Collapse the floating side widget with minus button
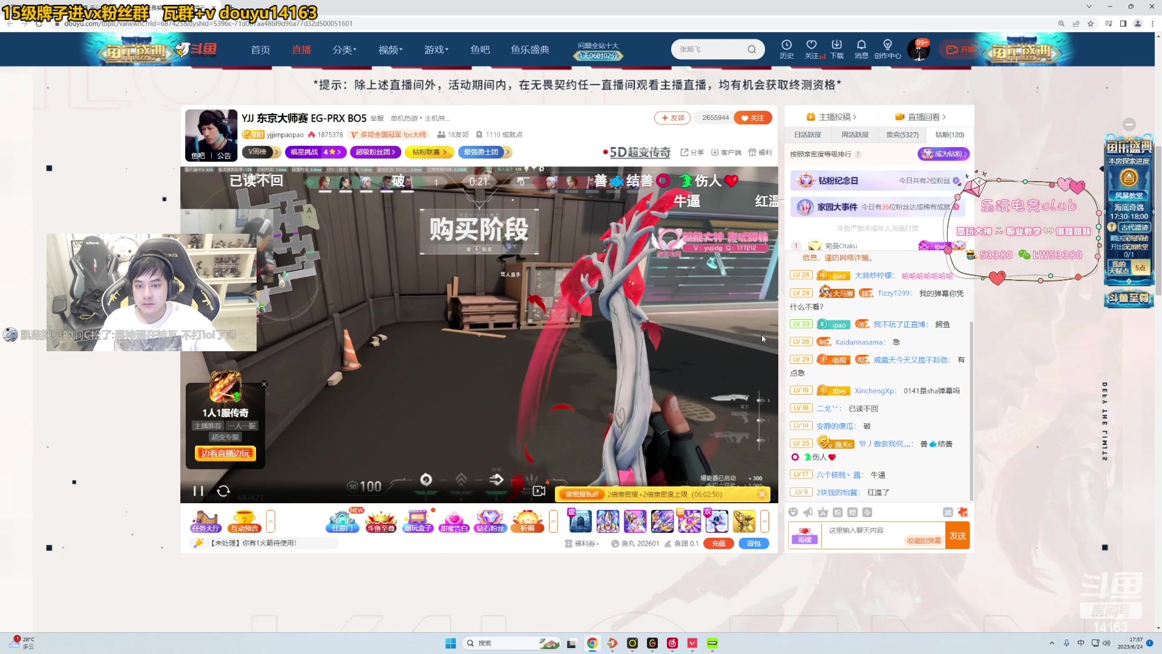This screenshot has width=1162, height=654. (1129, 124)
